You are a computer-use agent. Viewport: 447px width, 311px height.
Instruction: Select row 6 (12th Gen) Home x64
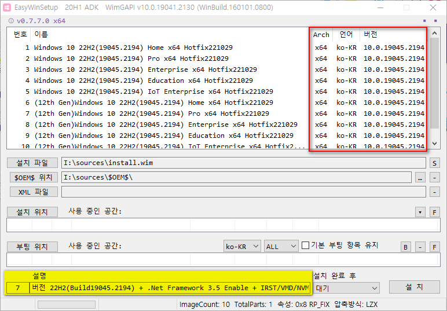(x=218, y=103)
